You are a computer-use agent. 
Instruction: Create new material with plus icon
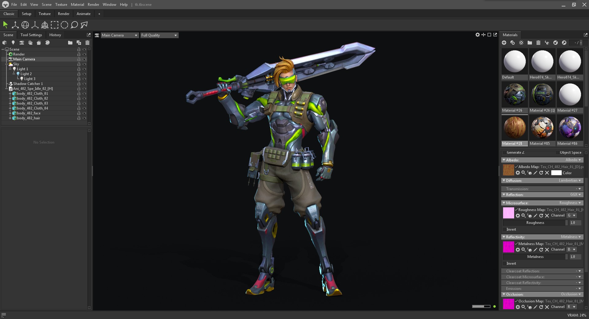point(504,43)
